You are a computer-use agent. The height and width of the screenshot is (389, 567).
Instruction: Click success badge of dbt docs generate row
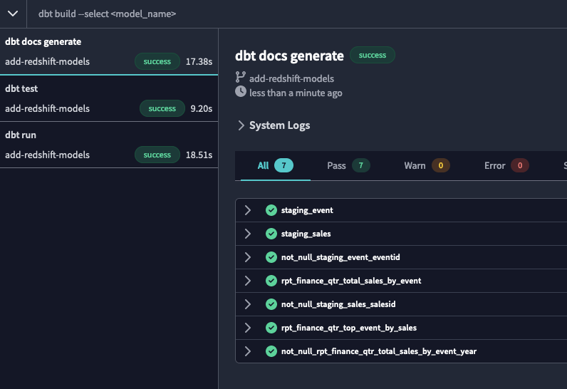[x=157, y=61]
